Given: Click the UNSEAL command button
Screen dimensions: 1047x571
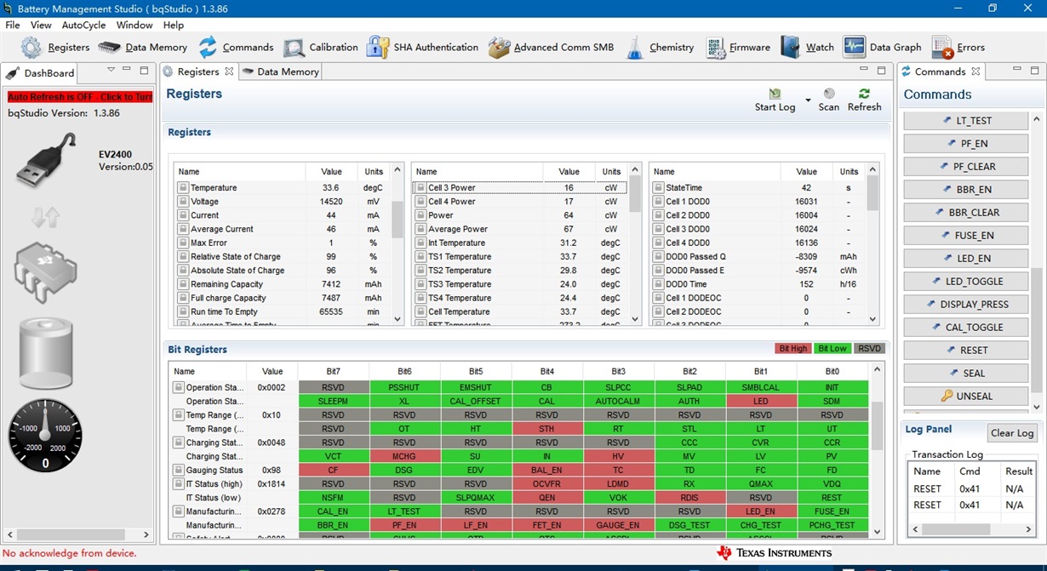Looking at the screenshot, I should [x=965, y=397].
